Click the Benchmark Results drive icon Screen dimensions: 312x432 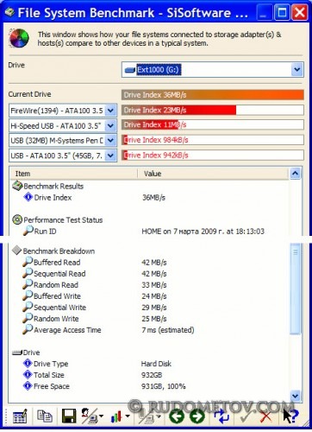(17, 186)
